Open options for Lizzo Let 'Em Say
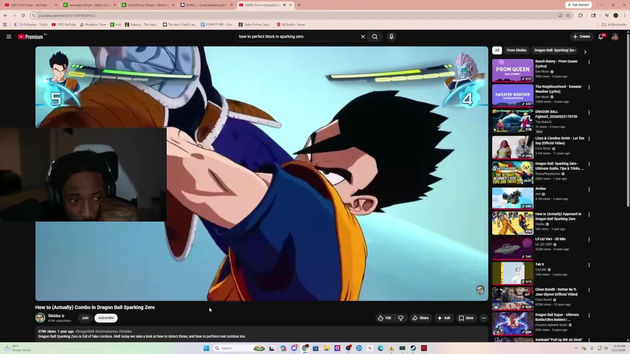This screenshot has width=630, height=354. click(x=589, y=139)
